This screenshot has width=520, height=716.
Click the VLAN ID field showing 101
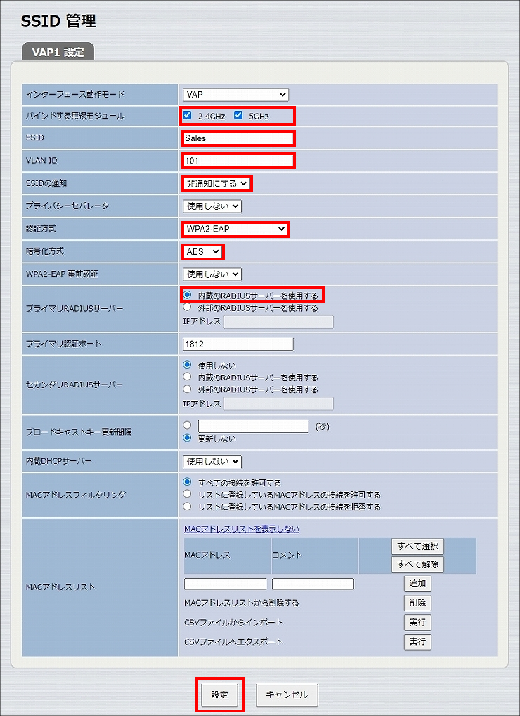[238, 161]
